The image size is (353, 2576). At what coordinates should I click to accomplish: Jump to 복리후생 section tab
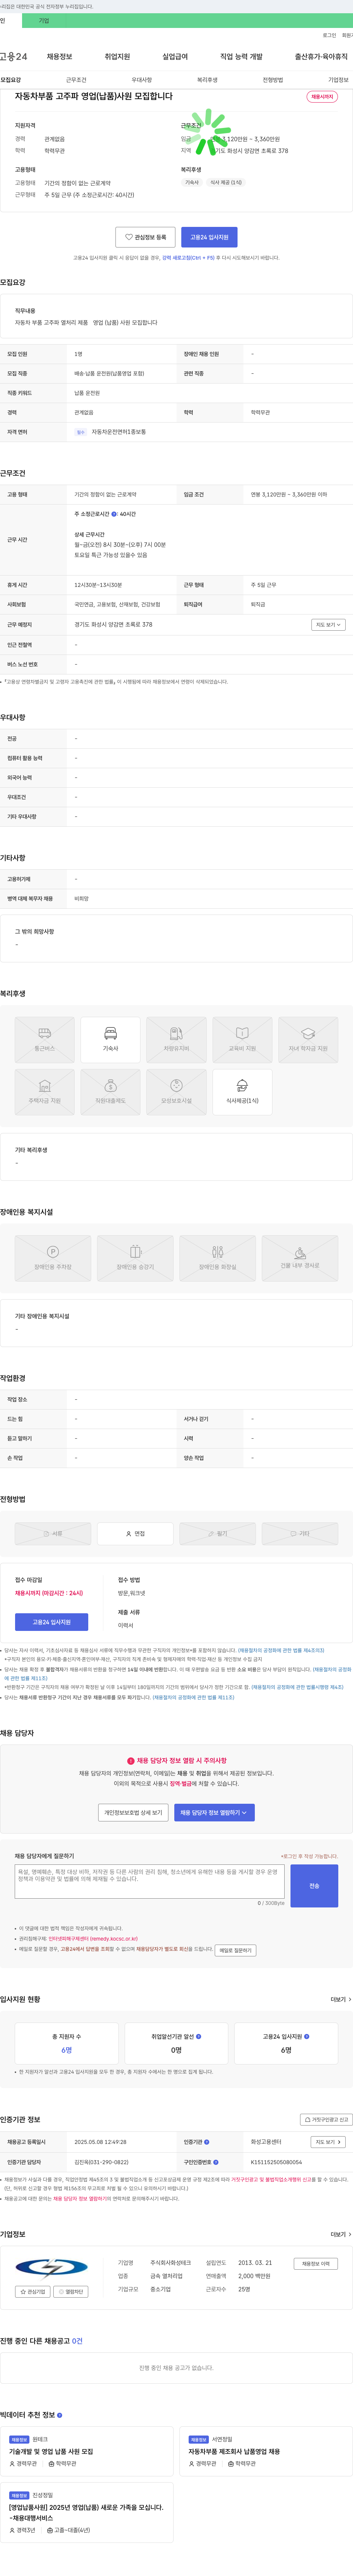click(x=207, y=80)
